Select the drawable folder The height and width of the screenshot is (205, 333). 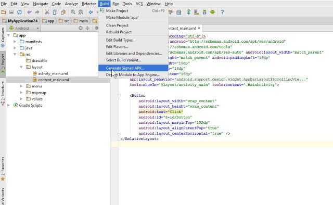click(40, 61)
